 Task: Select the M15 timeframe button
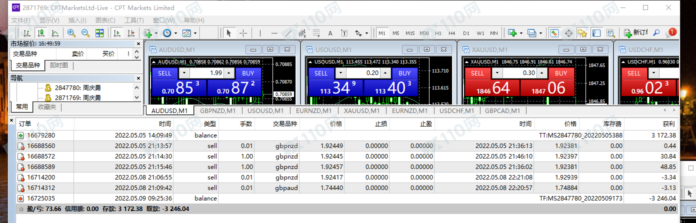pos(410,33)
